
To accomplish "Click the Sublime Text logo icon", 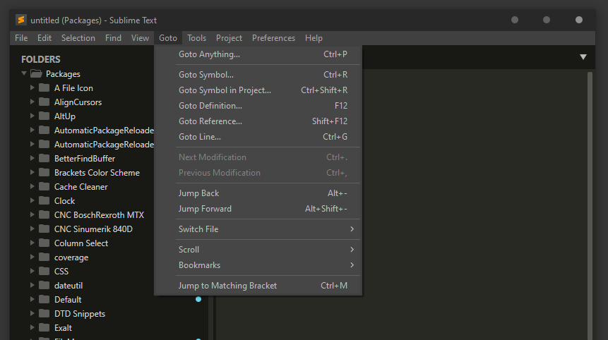I will [21, 20].
